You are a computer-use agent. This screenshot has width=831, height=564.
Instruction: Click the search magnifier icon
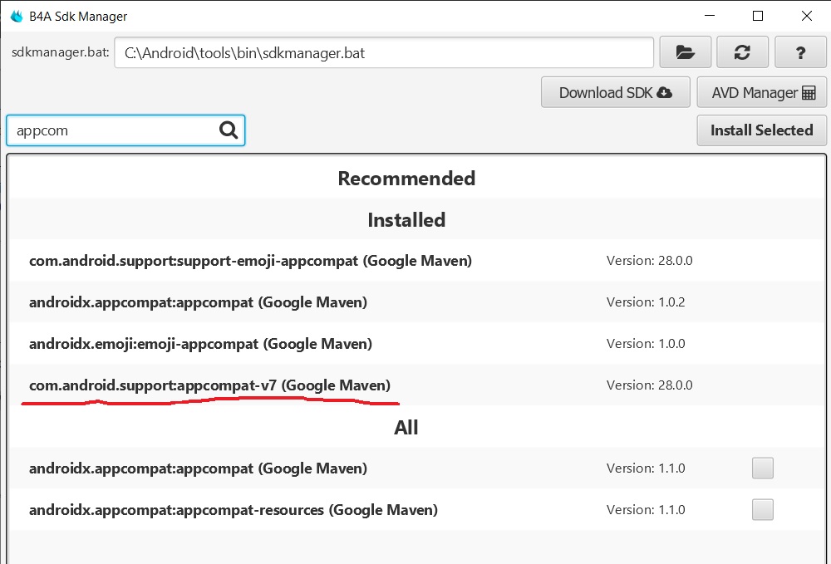pos(229,130)
